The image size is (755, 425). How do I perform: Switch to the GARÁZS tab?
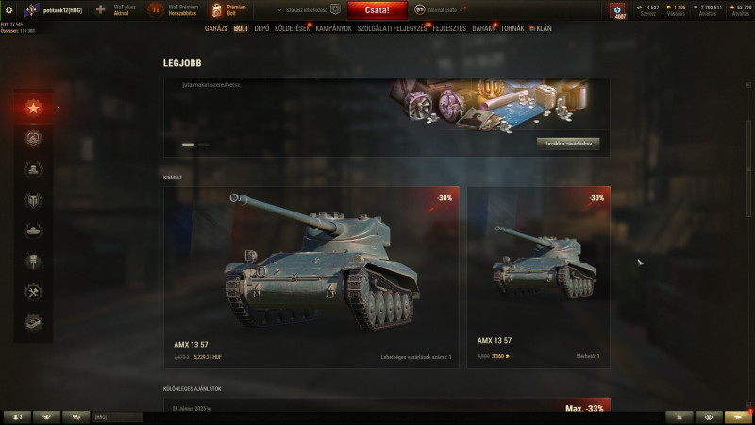point(216,28)
